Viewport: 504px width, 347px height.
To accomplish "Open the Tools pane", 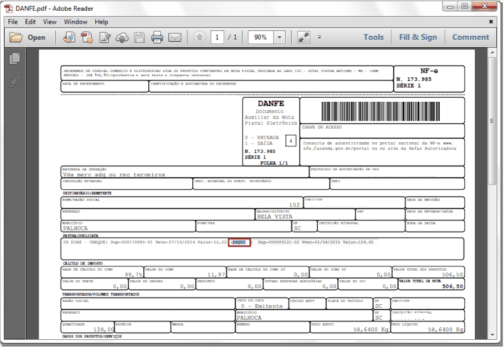I will click(374, 37).
